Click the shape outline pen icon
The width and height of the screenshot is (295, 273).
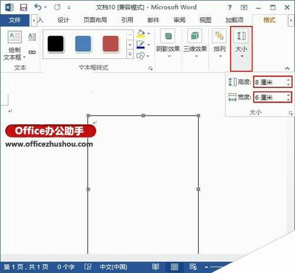(141, 45)
